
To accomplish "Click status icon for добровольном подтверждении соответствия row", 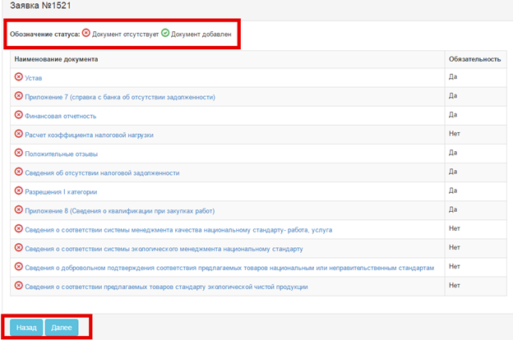I will point(19,266).
